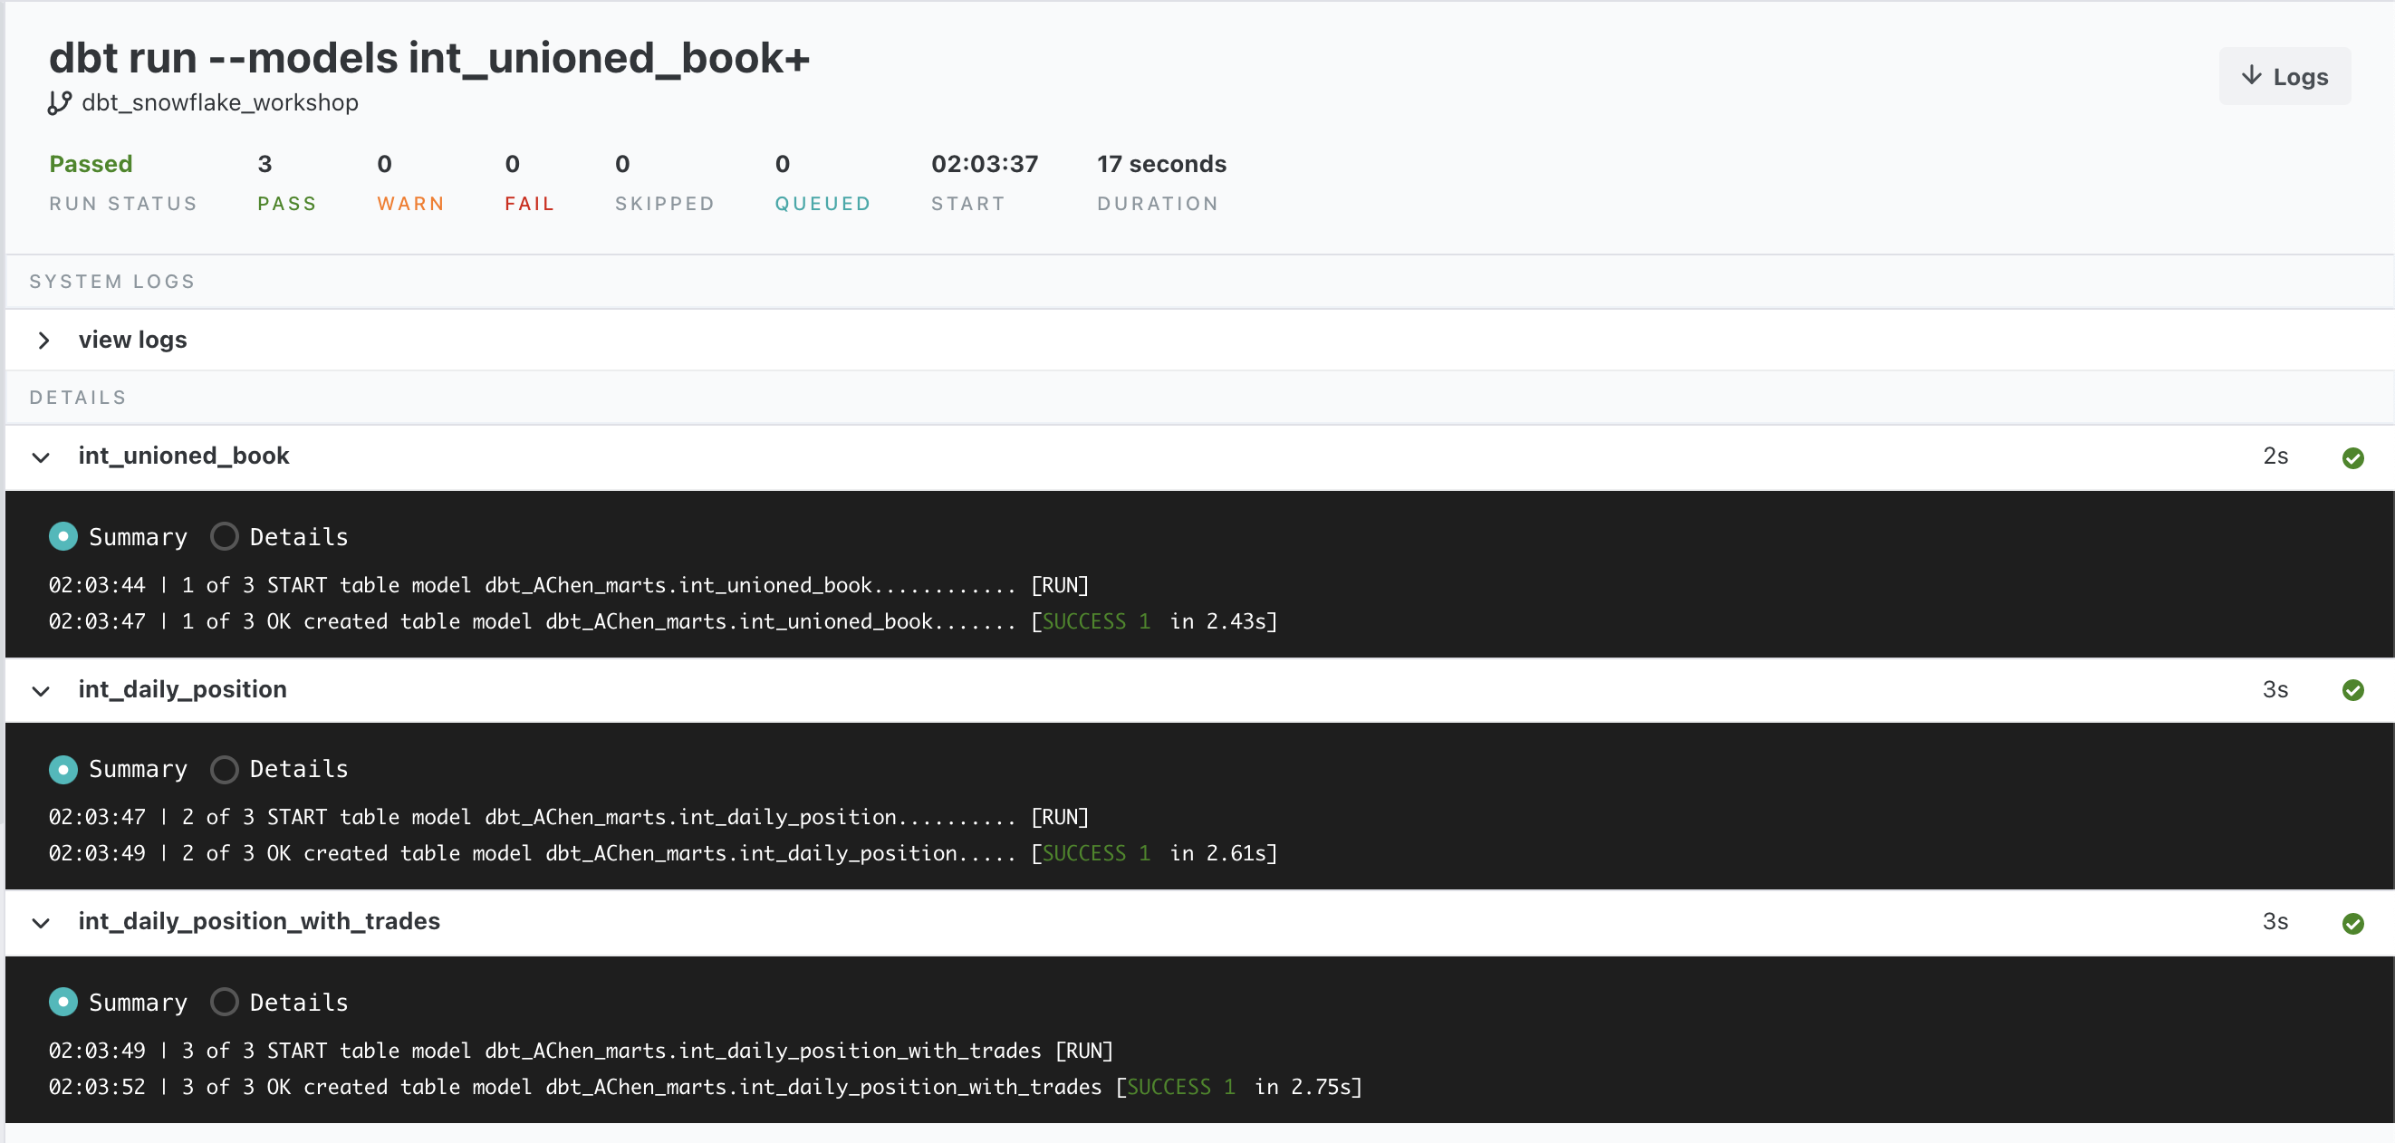Select Details radio under int_unioned_book
Viewport: 2395px width, 1143px height.
click(224, 536)
